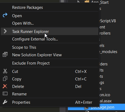
Task: Choose Delete in the menu
Action: coord(49,87)
